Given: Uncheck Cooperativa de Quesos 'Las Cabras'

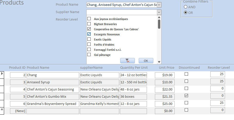Looking at the screenshot, I should point(89,29).
